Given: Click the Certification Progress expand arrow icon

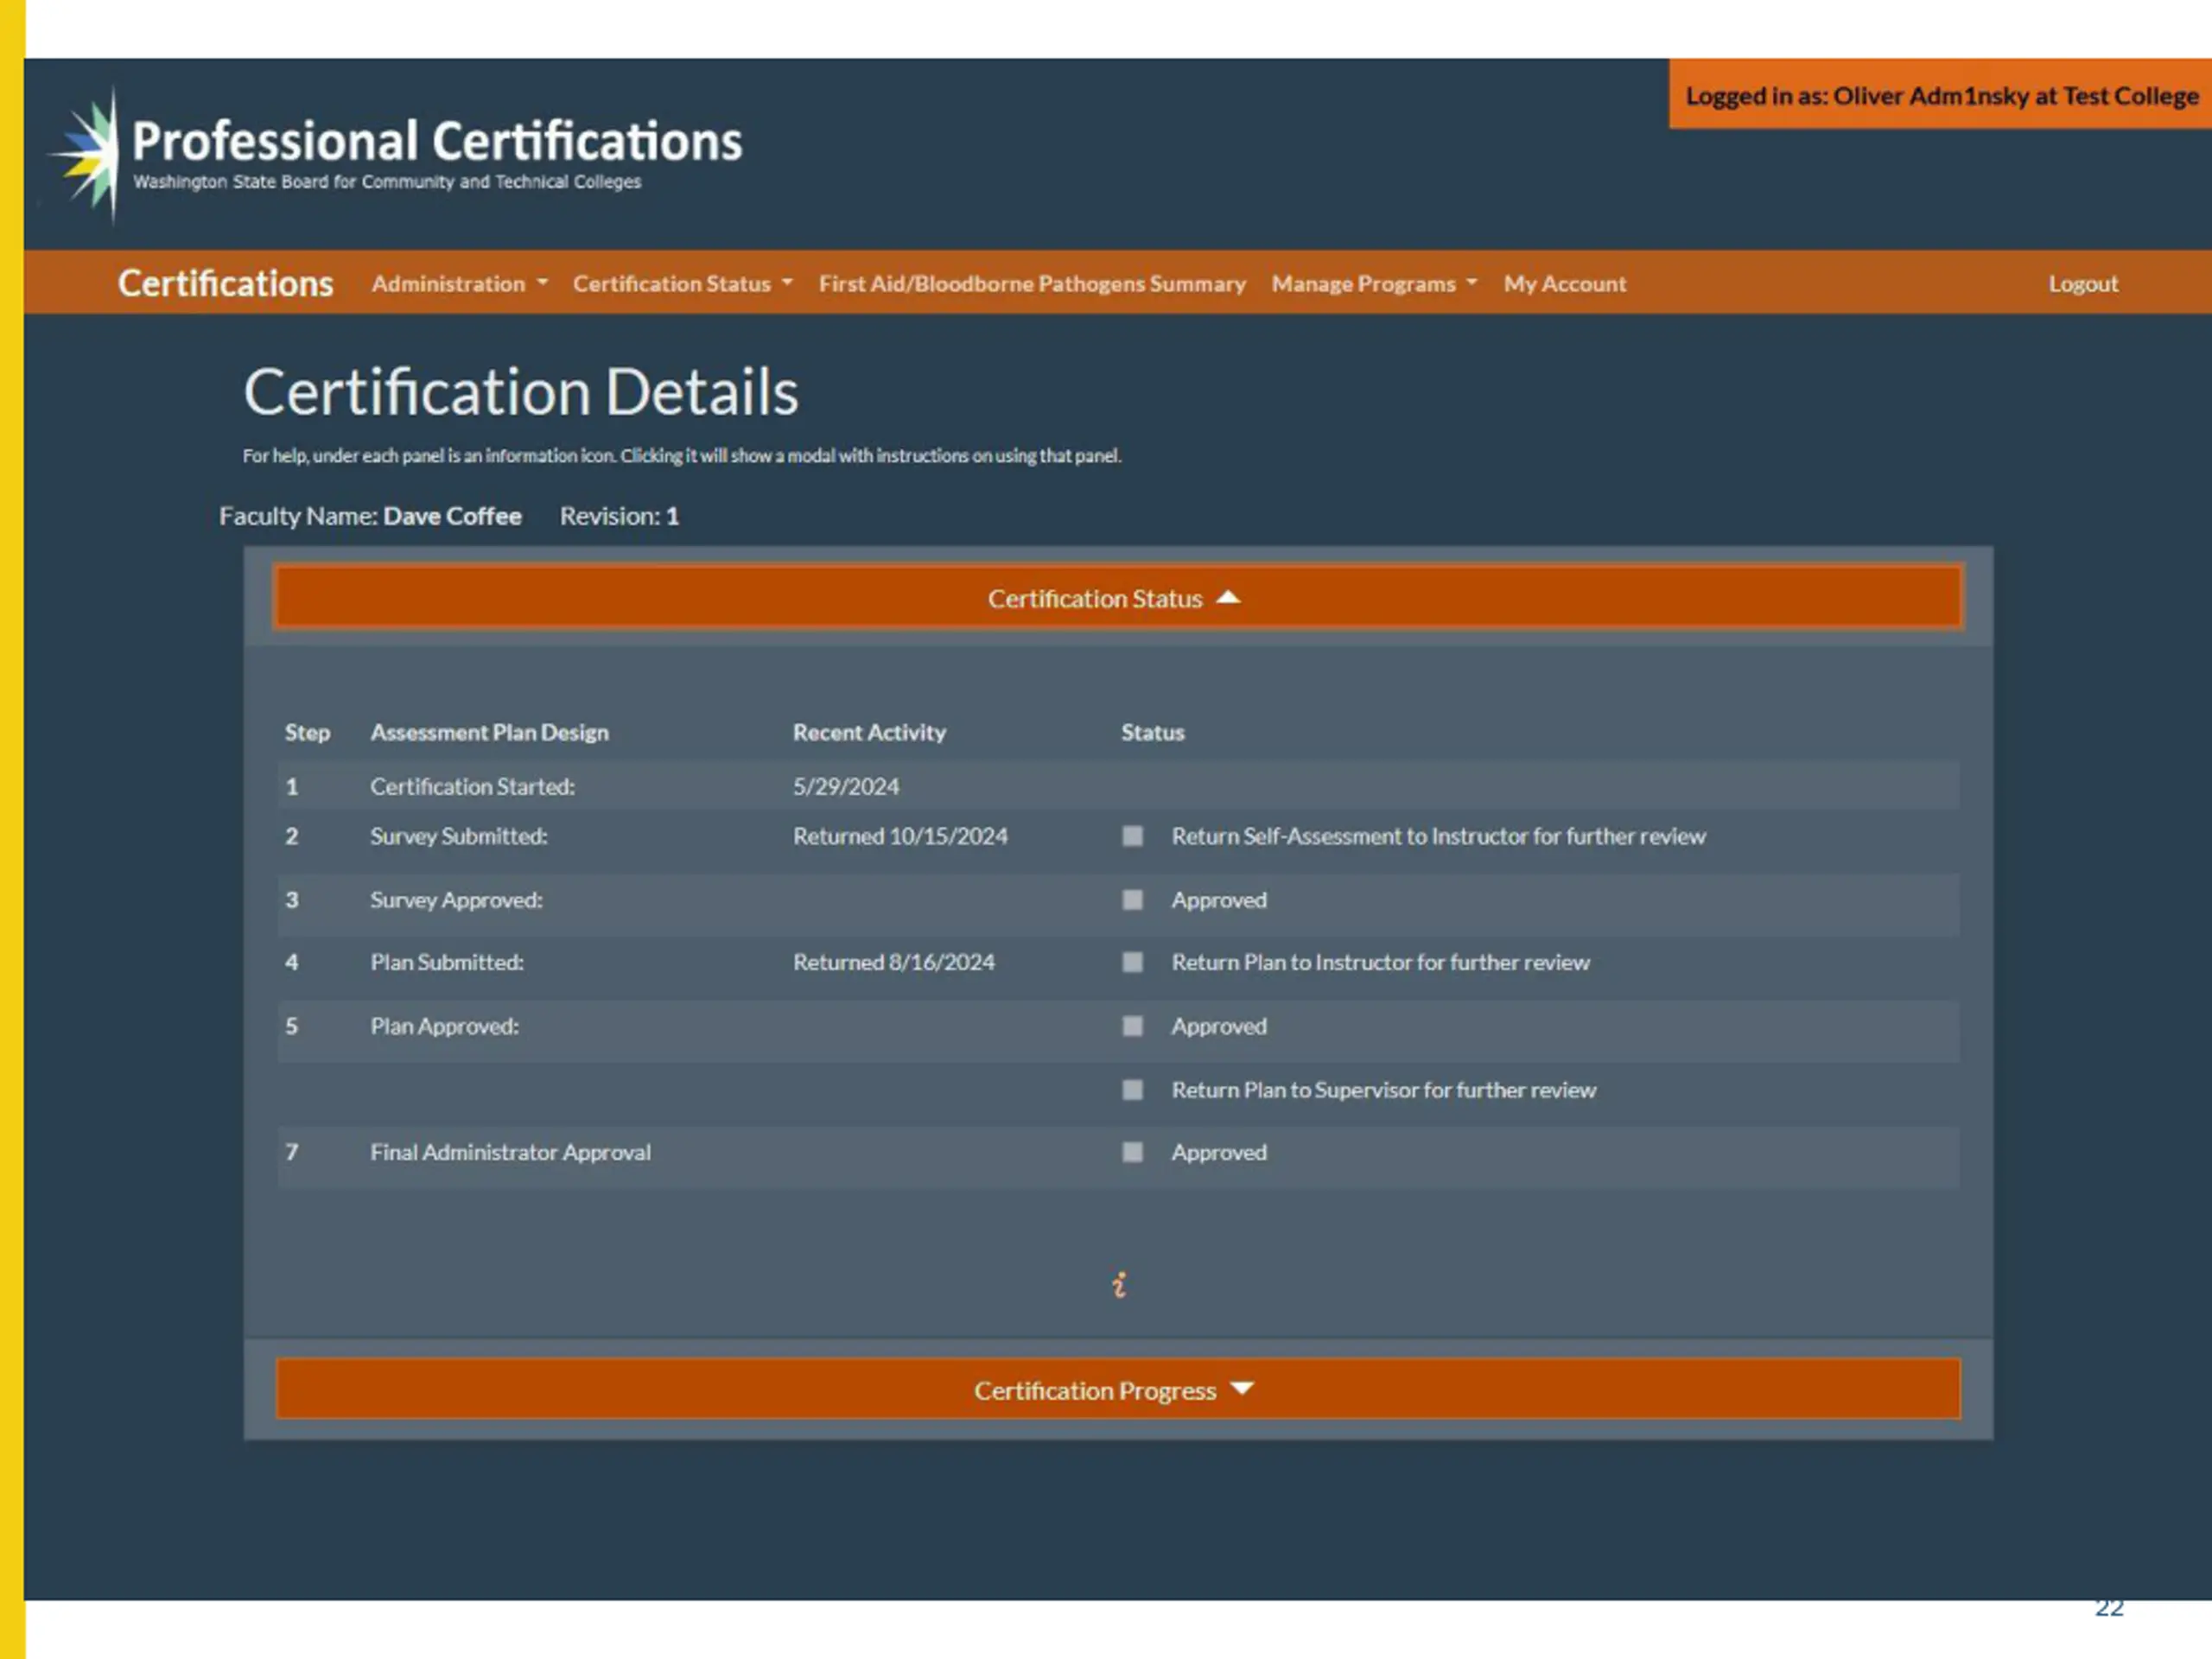Looking at the screenshot, I should 1242,1388.
